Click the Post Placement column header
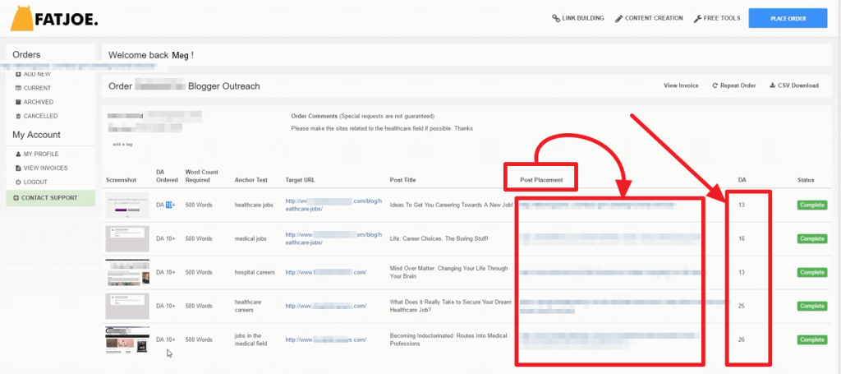This screenshot has height=374, width=841. pos(541,180)
